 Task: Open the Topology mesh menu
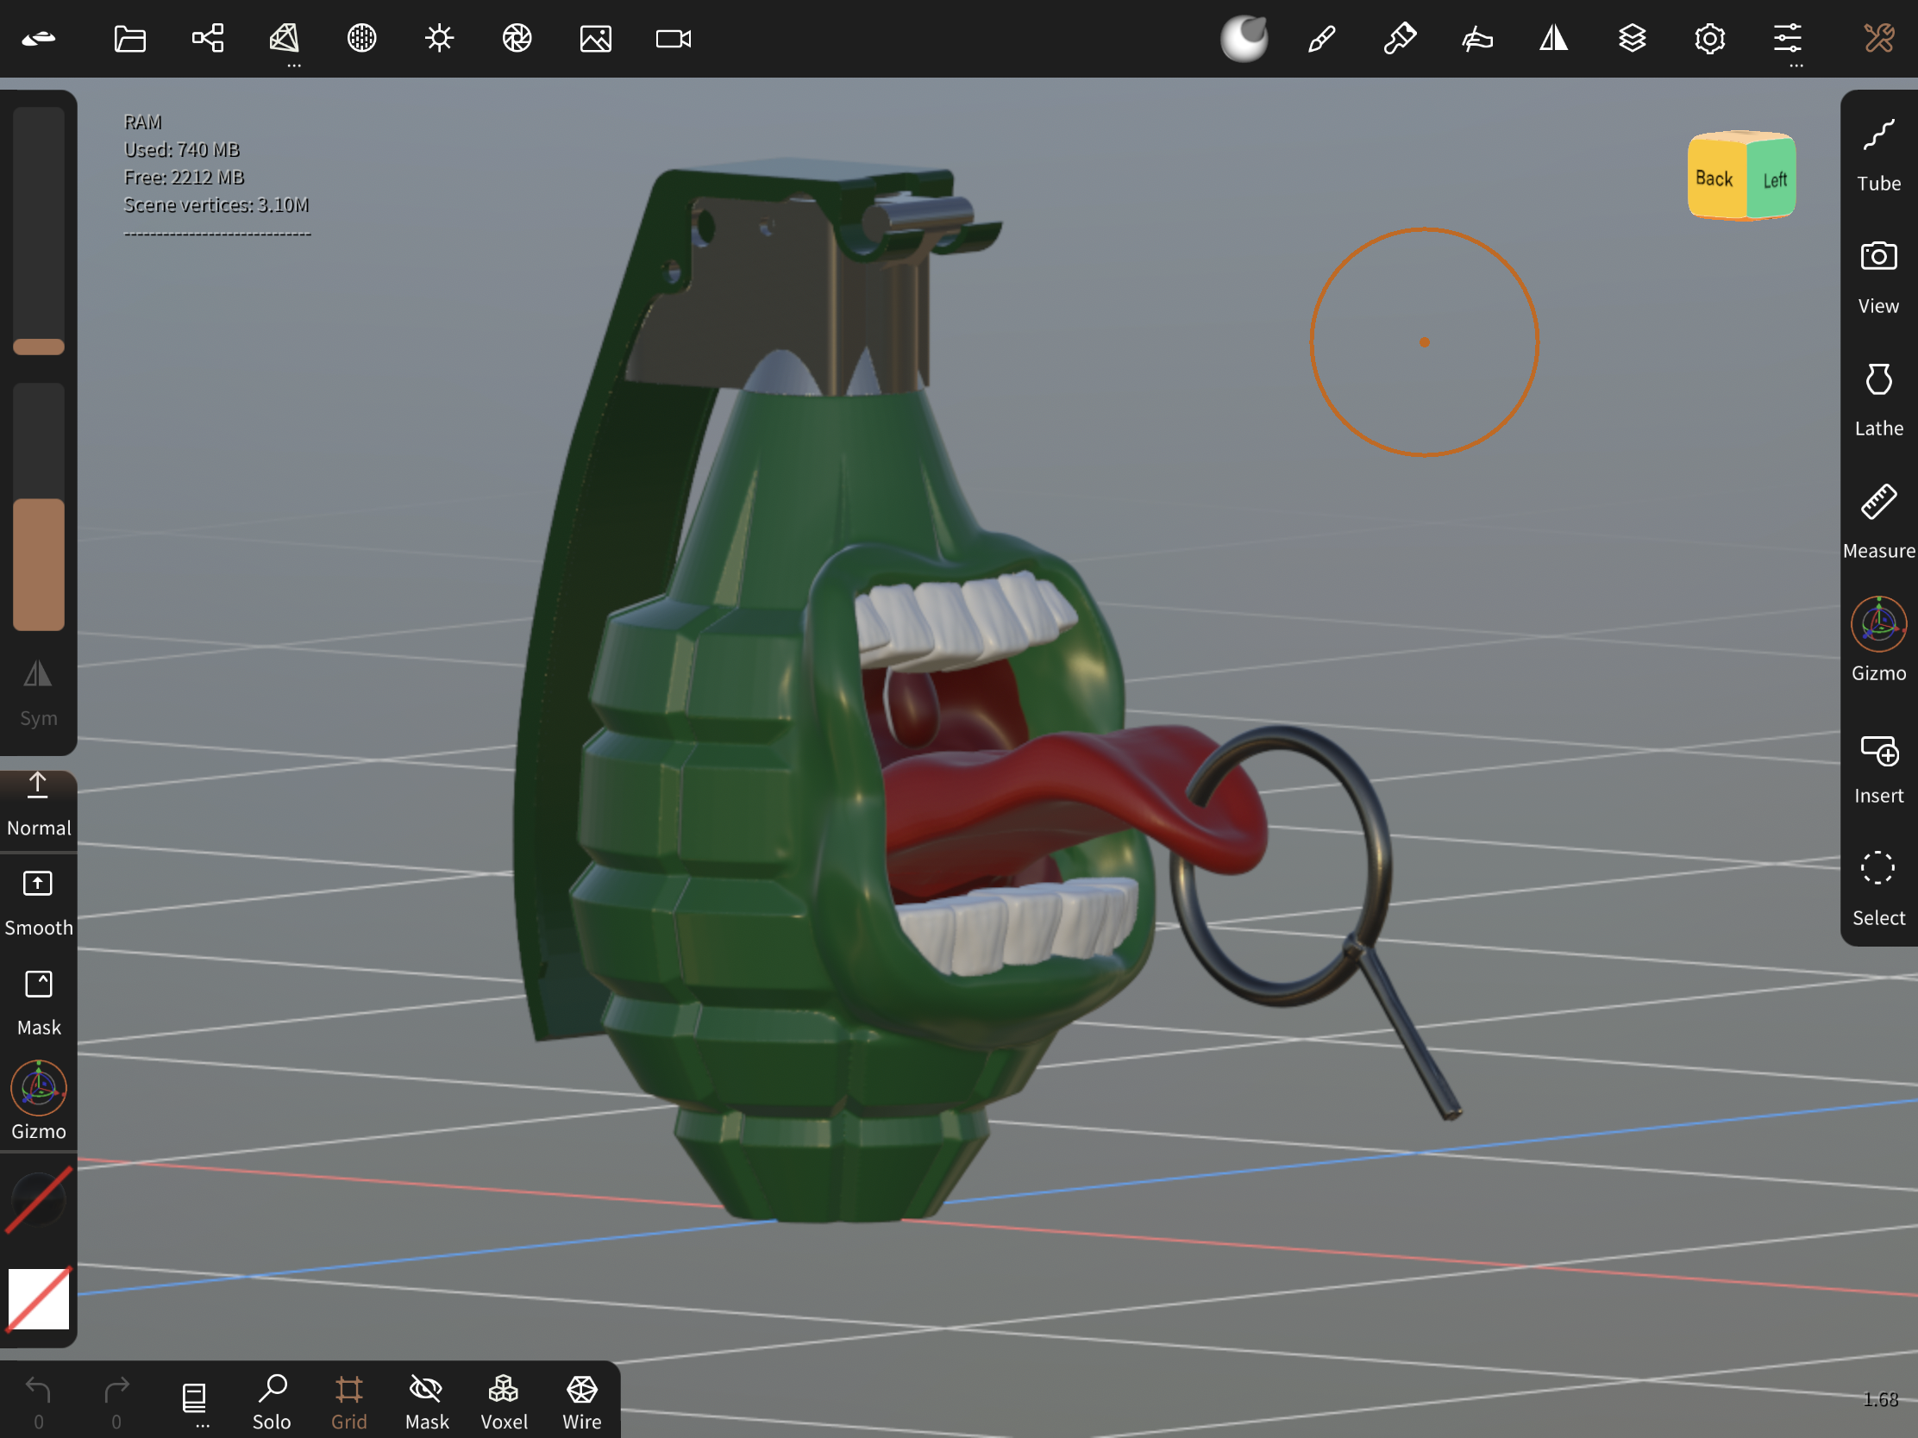point(285,38)
